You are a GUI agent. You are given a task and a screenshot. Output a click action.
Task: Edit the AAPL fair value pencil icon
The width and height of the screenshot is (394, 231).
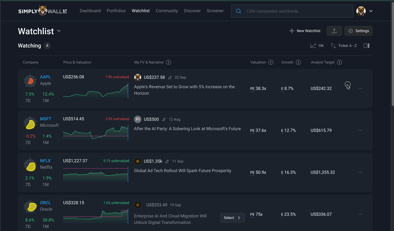tap(170, 77)
